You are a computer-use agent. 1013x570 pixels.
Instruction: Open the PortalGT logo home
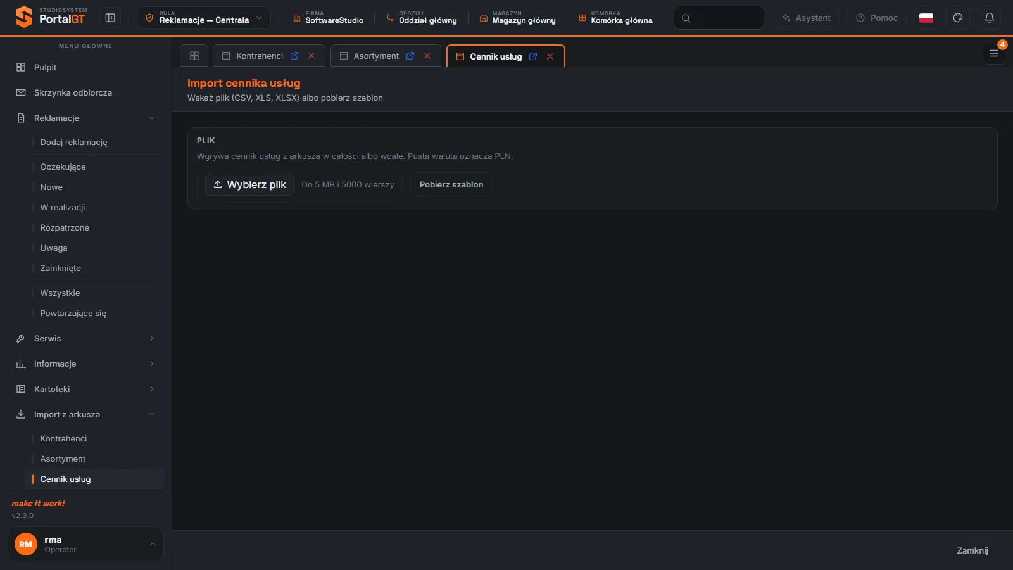click(51, 17)
